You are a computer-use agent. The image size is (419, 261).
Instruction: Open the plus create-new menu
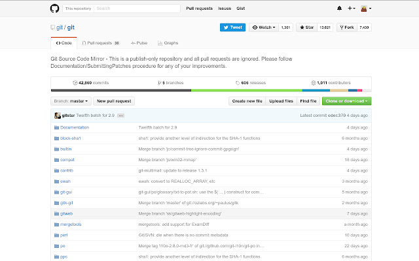tap(352, 8)
